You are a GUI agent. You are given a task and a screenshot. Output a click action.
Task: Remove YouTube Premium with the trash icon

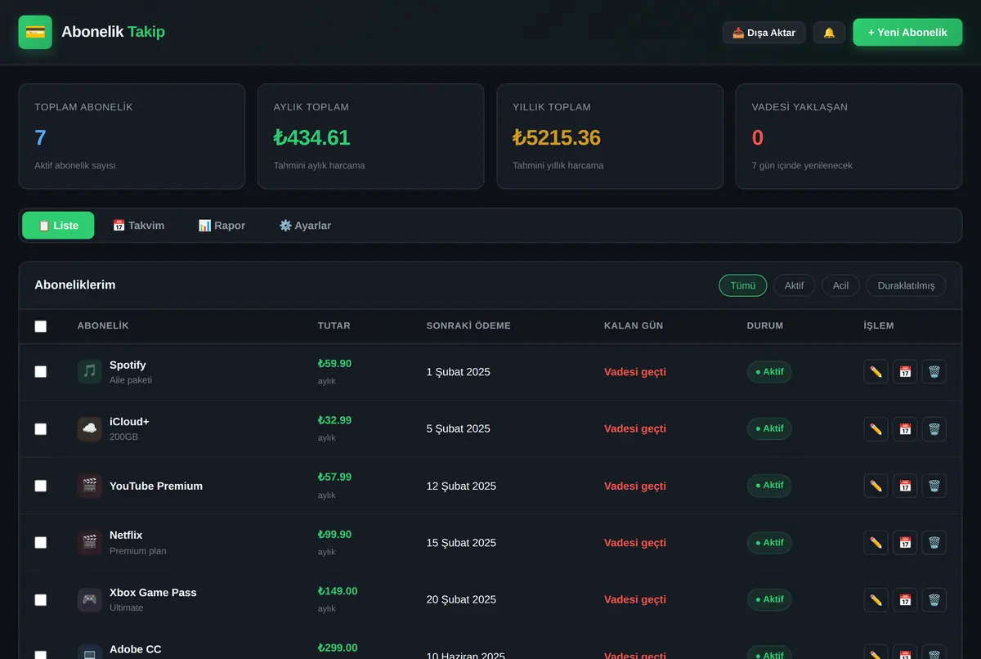[x=934, y=486]
